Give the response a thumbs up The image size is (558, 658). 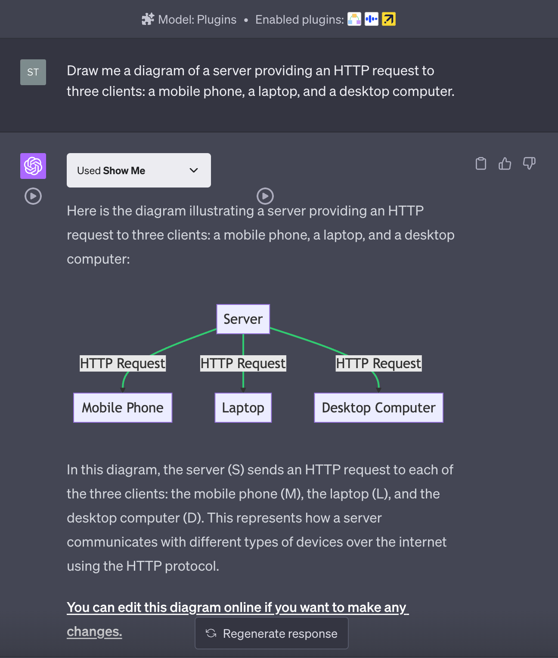(x=505, y=163)
